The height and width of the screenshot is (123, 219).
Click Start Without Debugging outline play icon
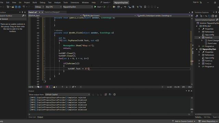104,7
